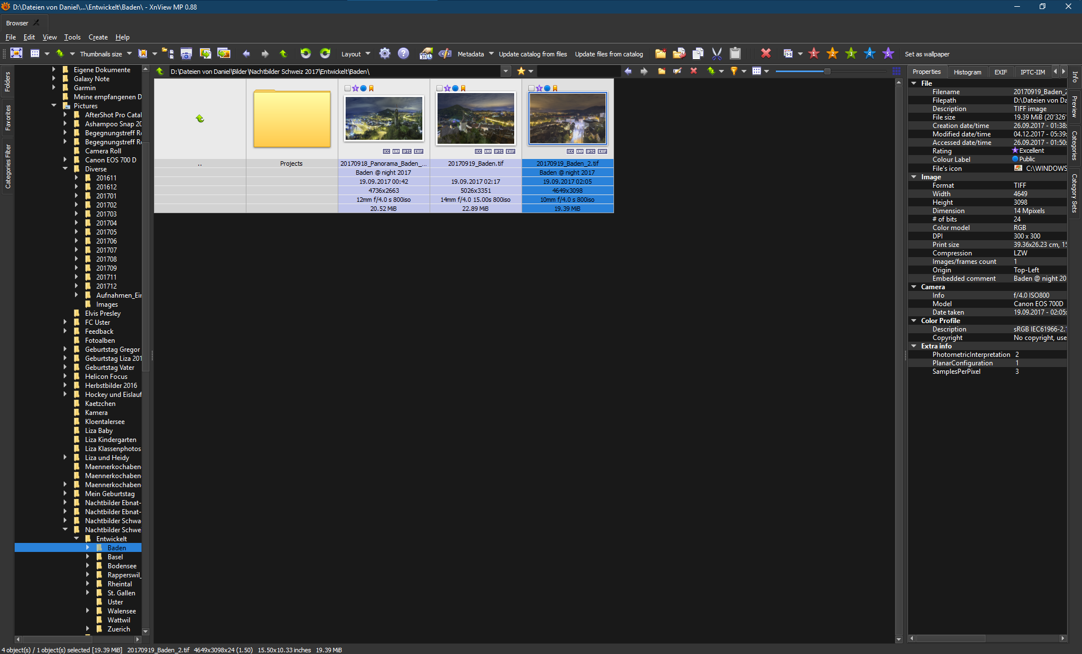
Task: Select the Basel folder in the tree
Action: 115,556
